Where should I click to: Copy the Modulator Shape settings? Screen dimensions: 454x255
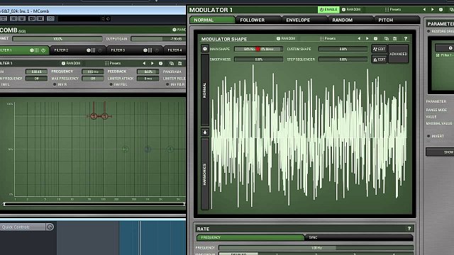[x=386, y=38]
